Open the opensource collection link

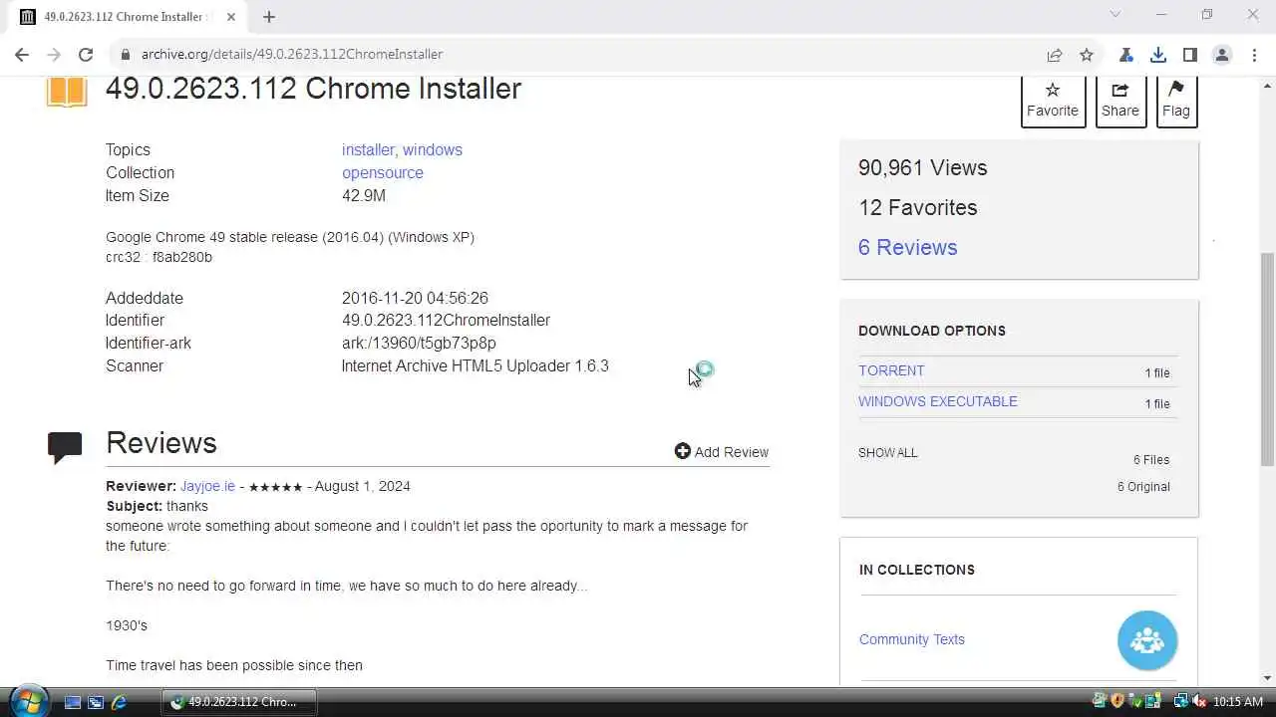(x=383, y=172)
